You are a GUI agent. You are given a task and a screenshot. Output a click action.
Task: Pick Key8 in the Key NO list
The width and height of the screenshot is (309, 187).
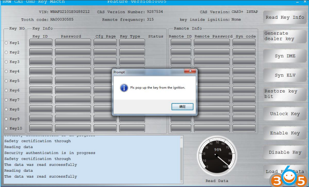coord(6,109)
